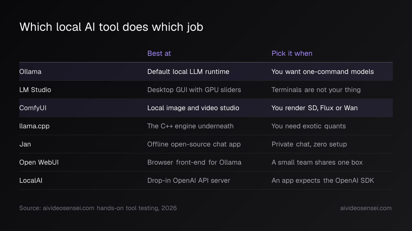412x231 pixels.
Task: Click the 'Best at' column header
Action: tap(159, 53)
